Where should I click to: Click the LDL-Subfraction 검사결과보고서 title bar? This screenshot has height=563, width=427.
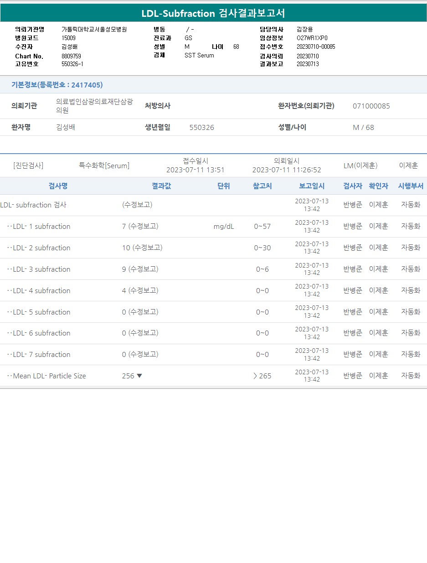click(x=213, y=13)
